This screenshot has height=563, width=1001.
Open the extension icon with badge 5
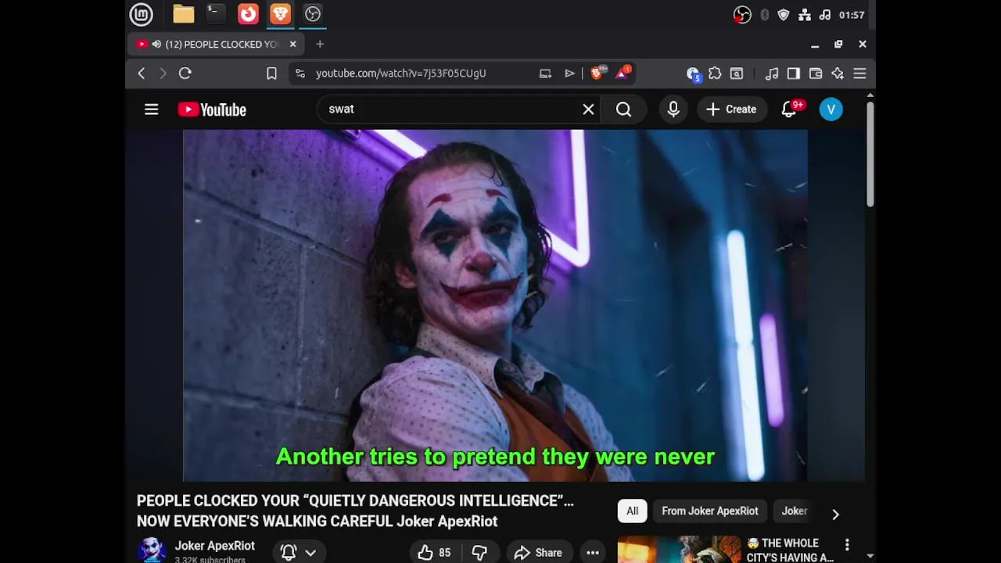(693, 74)
